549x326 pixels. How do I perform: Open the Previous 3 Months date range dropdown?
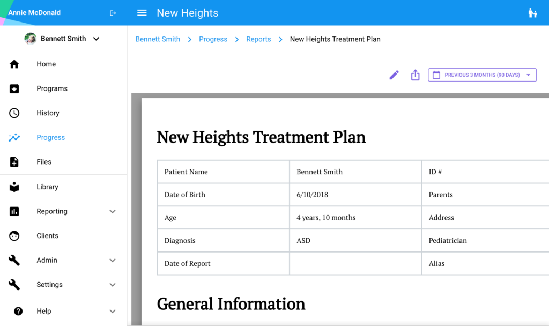coord(482,75)
